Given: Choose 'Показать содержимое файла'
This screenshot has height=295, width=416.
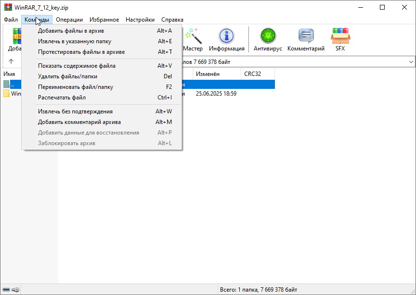Looking at the screenshot, I should tap(102, 66).
